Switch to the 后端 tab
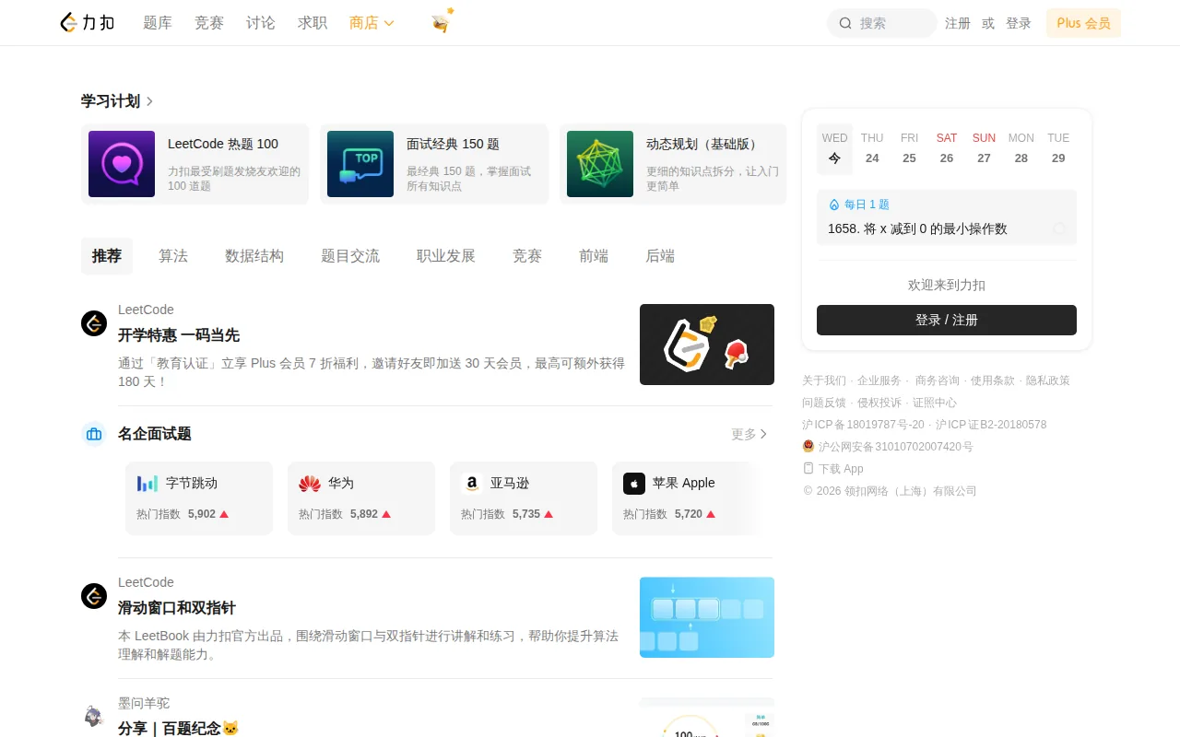This screenshot has height=737, width=1180. tap(660, 256)
